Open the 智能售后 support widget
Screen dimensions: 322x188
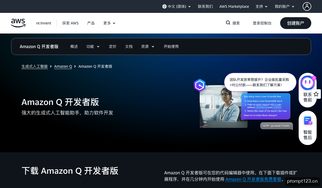coord(308,128)
